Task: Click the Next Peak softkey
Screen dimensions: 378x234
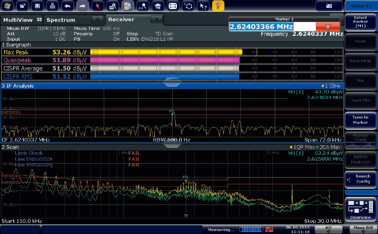Action: pos(360,61)
